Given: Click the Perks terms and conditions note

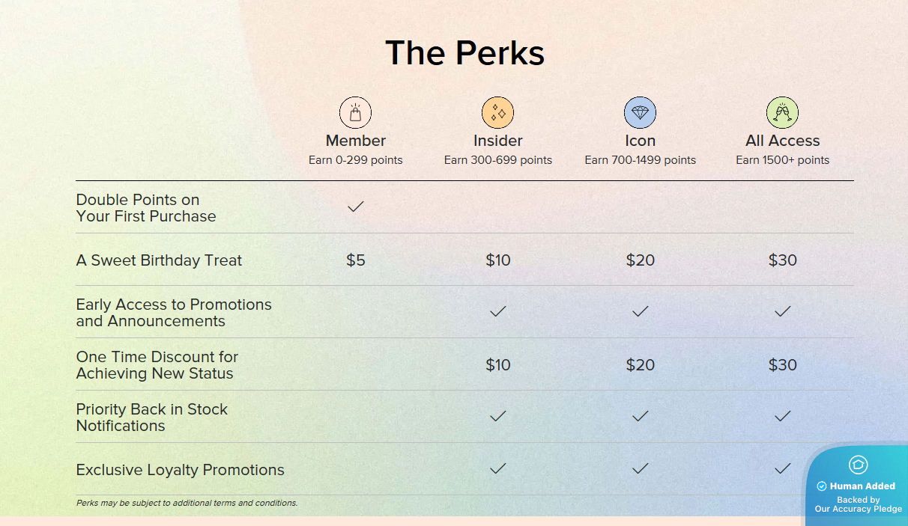Looking at the screenshot, I should [x=187, y=503].
